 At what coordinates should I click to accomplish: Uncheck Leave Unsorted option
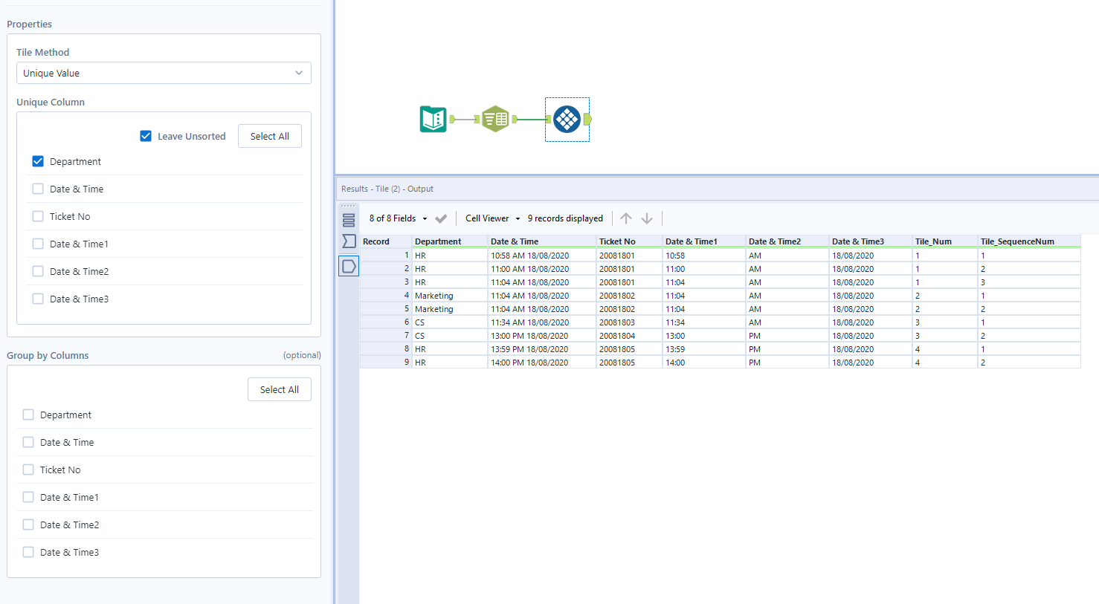[x=146, y=136]
